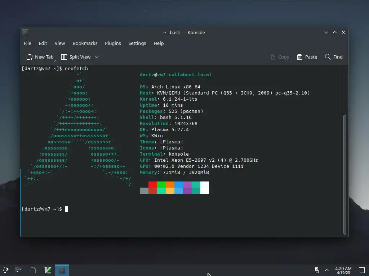Click the 'Theme: [Plasma]' line
Image resolution: width=369 pixels, height=276 pixels.
(x=161, y=142)
